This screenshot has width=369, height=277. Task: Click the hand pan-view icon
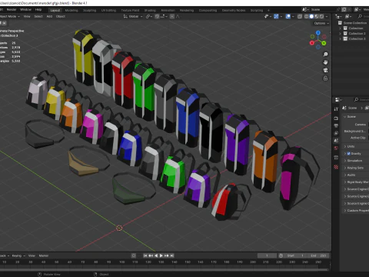(325, 62)
